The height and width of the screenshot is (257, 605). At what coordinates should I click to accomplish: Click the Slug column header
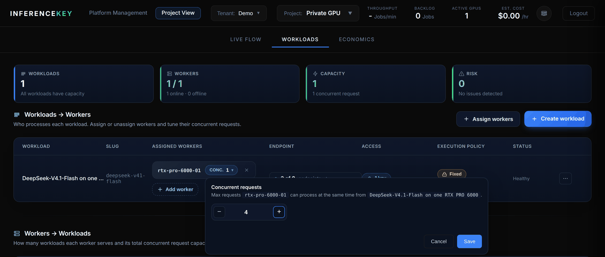point(112,146)
